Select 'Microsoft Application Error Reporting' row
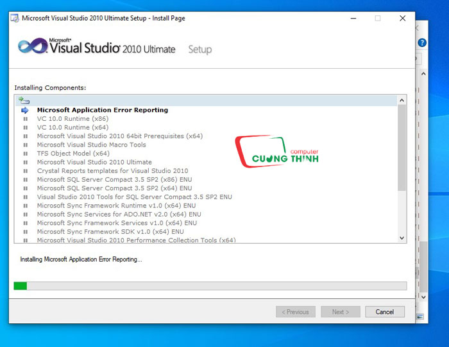Viewport: 449px width, 347px height. 103,110
